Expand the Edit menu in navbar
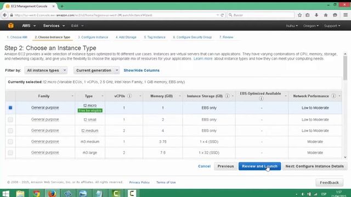Image resolution: width=351 pixels, height=197 pixels. tap(77, 26)
